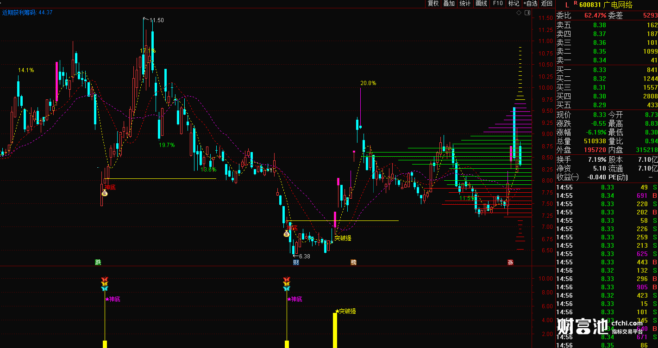Viewport: 658px width, 348px height.
Task: Open the 叠加 overlay menu
Action: 449,4
